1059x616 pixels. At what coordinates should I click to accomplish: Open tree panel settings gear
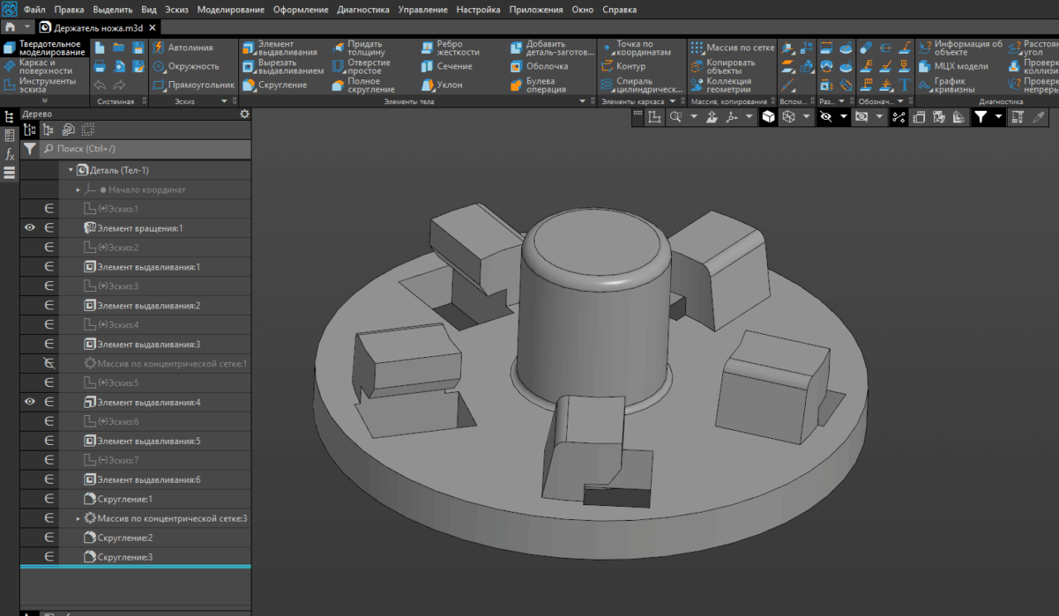pyautogui.click(x=244, y=114)
